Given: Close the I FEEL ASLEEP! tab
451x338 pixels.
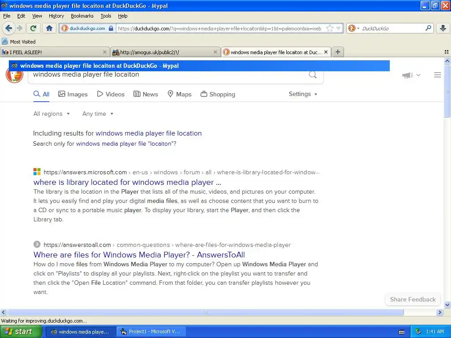Looking at the screenshot, I should click(105, 52).
